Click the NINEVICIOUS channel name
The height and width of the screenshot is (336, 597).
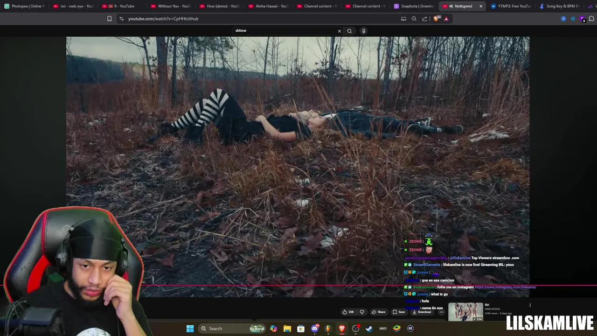[492, 309]
